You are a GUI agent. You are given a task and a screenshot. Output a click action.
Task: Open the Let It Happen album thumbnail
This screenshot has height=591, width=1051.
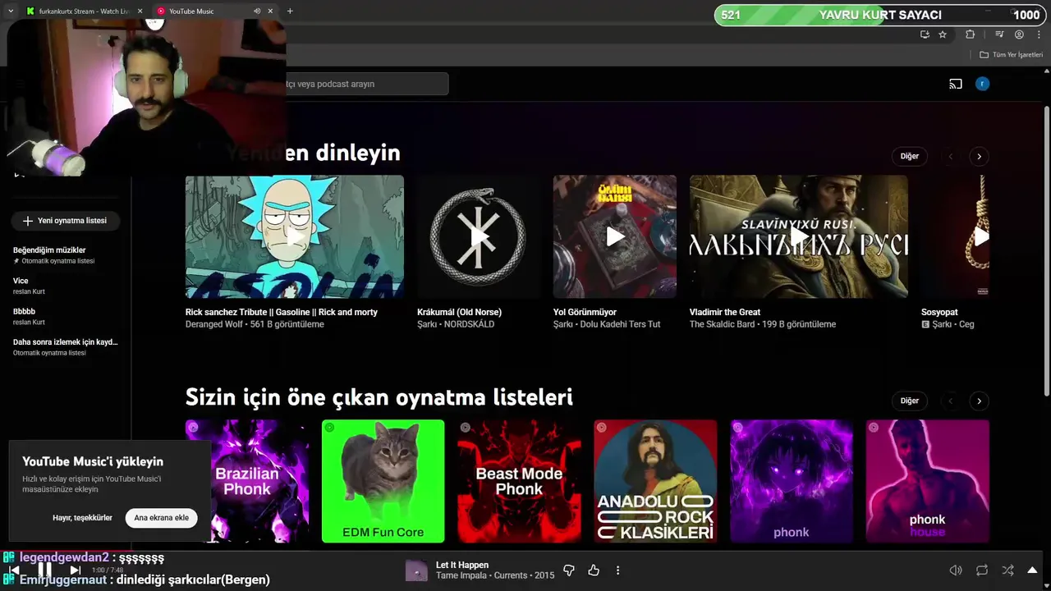point(416,570)
